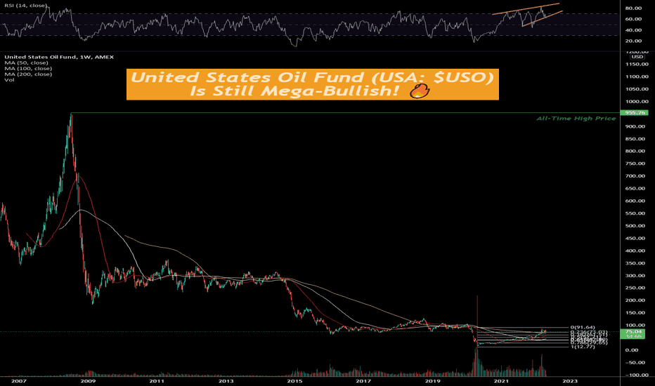Image resolution: width=655 pixels, height=386 pixels.
Task: Click the −100.00 price scale value
Action: point(637,375)
